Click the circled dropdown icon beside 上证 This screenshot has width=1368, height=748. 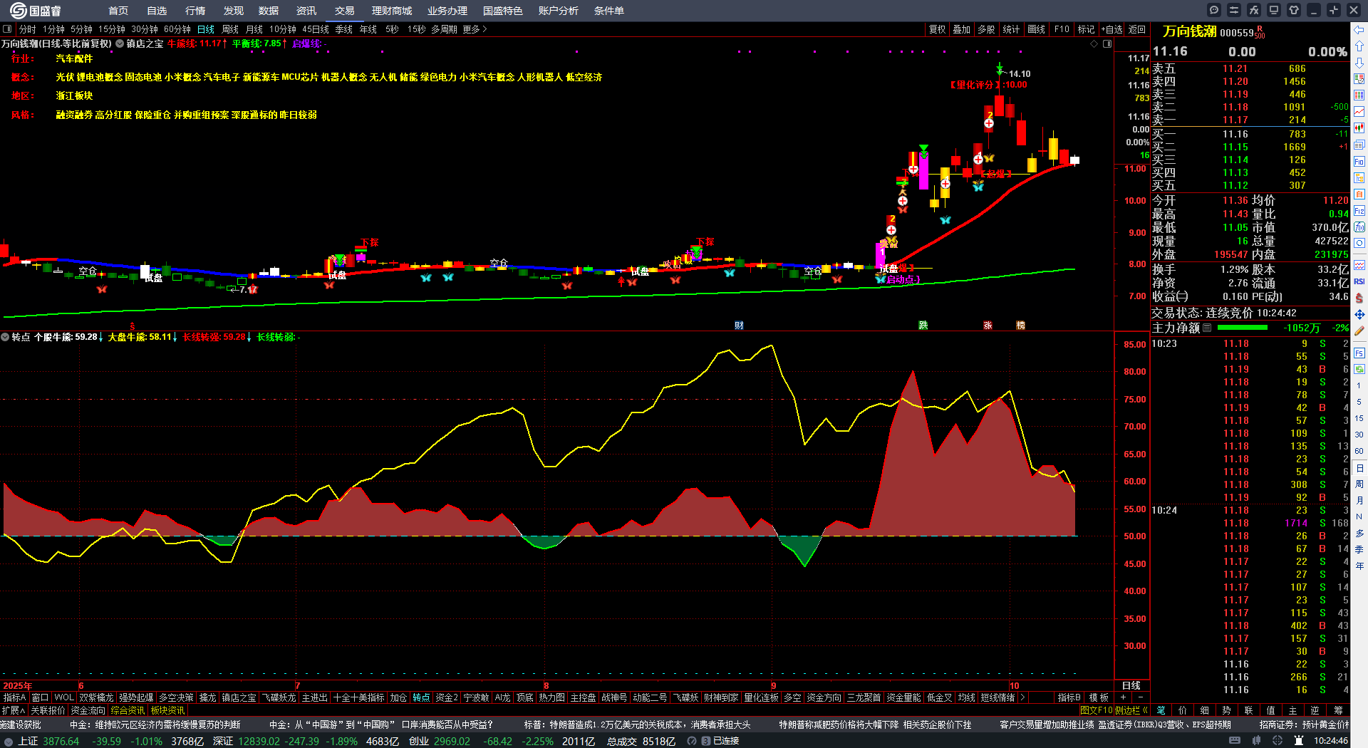(9, 741)
